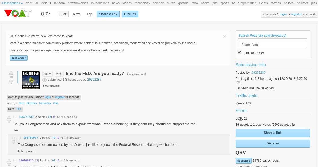
Task: Dismiss the welcome message with X
Action: tap(225, 36)
